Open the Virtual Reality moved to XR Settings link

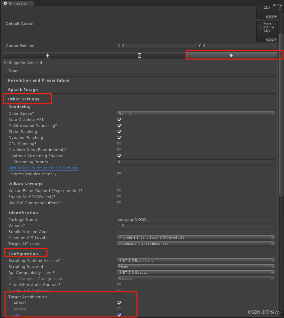point(43,168)
